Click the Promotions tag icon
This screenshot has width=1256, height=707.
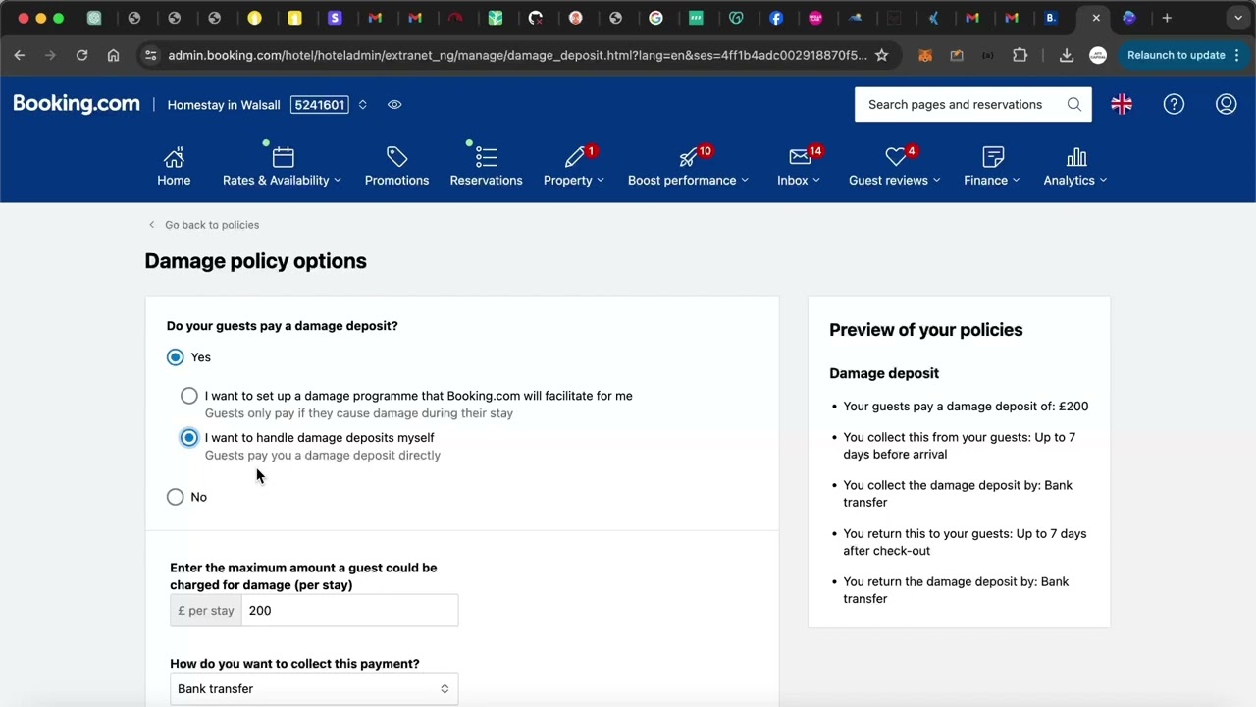coord(396,157)
